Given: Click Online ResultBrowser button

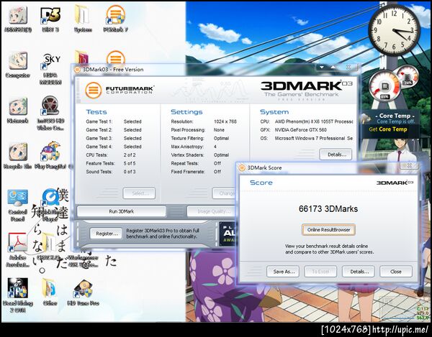Looking at the screenshot, I should [x=328, y=230].
